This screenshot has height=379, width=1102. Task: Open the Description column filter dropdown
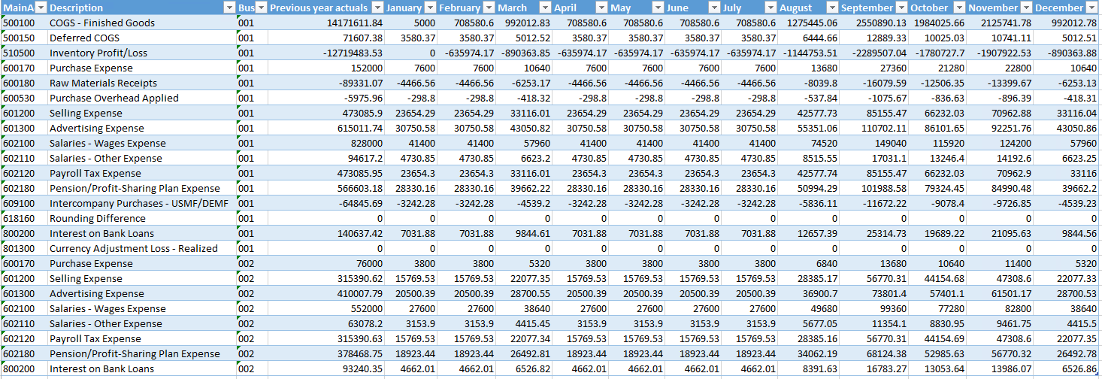pos(229,8)
